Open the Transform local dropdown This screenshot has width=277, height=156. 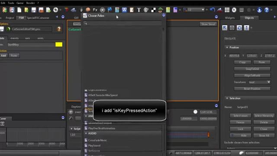click(x=260, y=82)
